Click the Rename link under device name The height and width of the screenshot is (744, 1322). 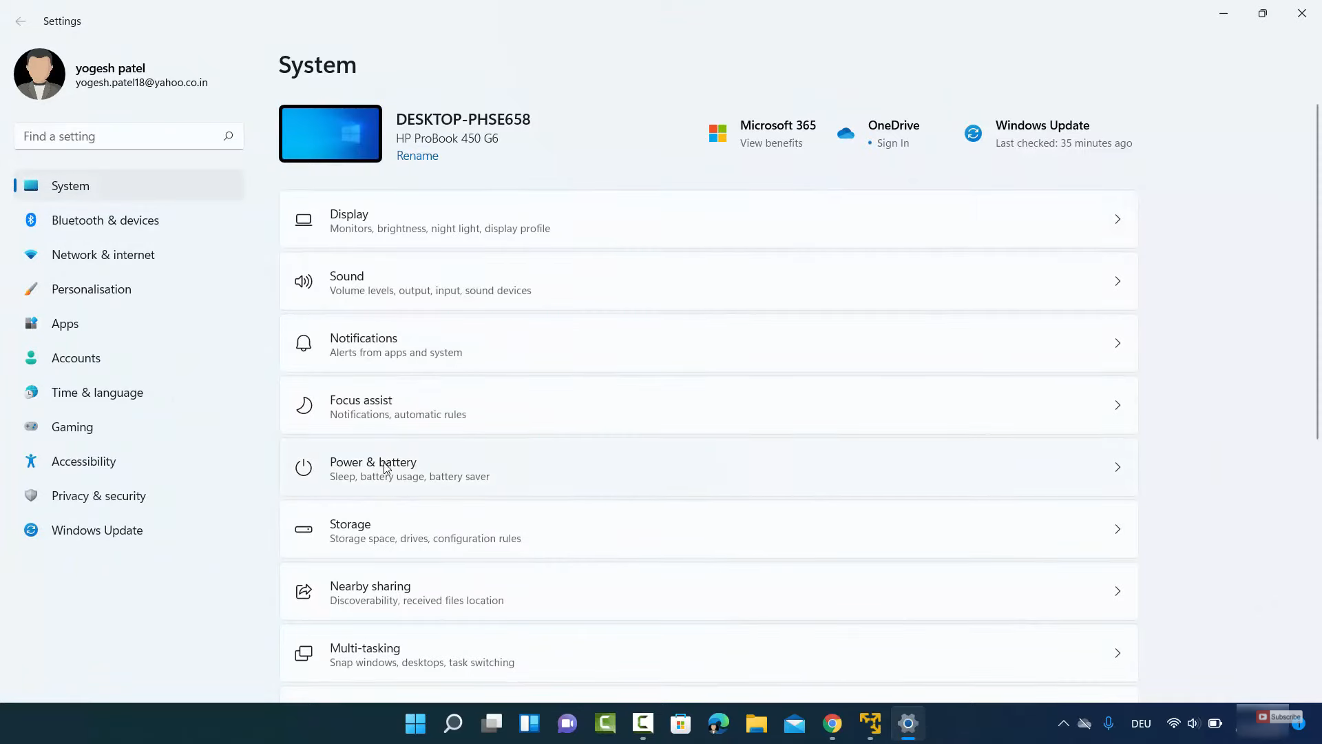(x=417, y=156)
